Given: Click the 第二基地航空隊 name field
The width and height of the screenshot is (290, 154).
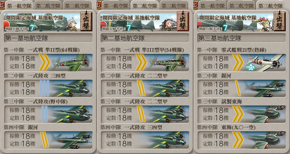Looking at the screenshot, I should [145, 38].
